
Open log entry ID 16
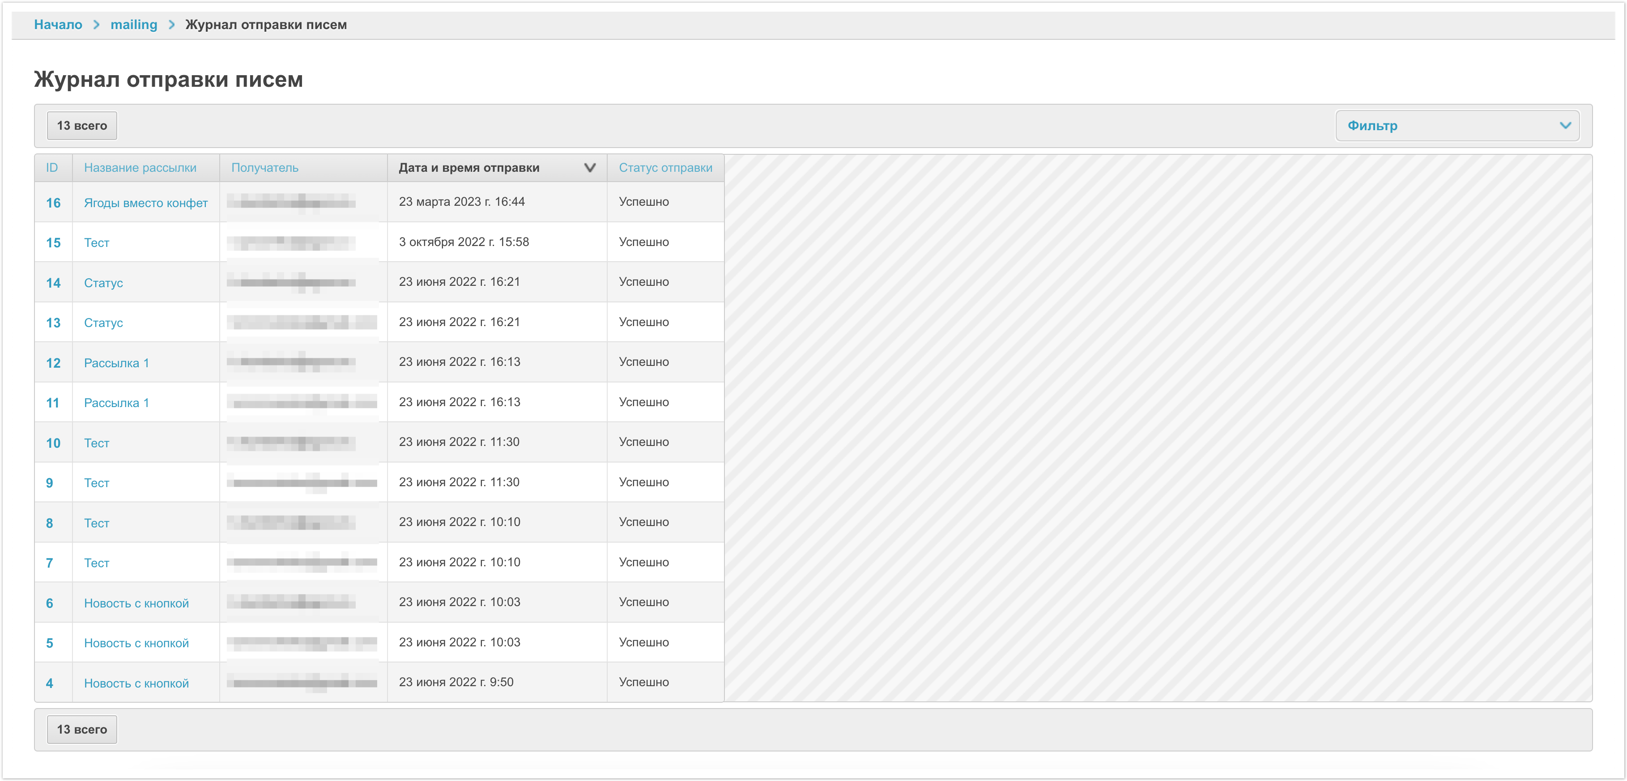[x=53, y=203]
